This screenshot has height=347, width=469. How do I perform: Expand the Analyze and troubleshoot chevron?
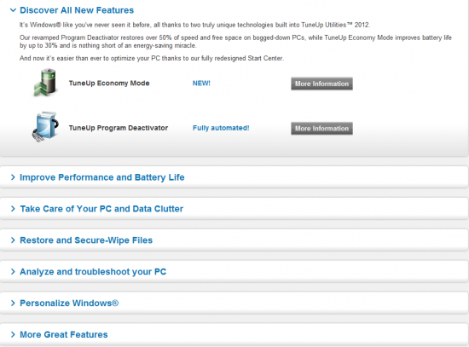point(13,272)
